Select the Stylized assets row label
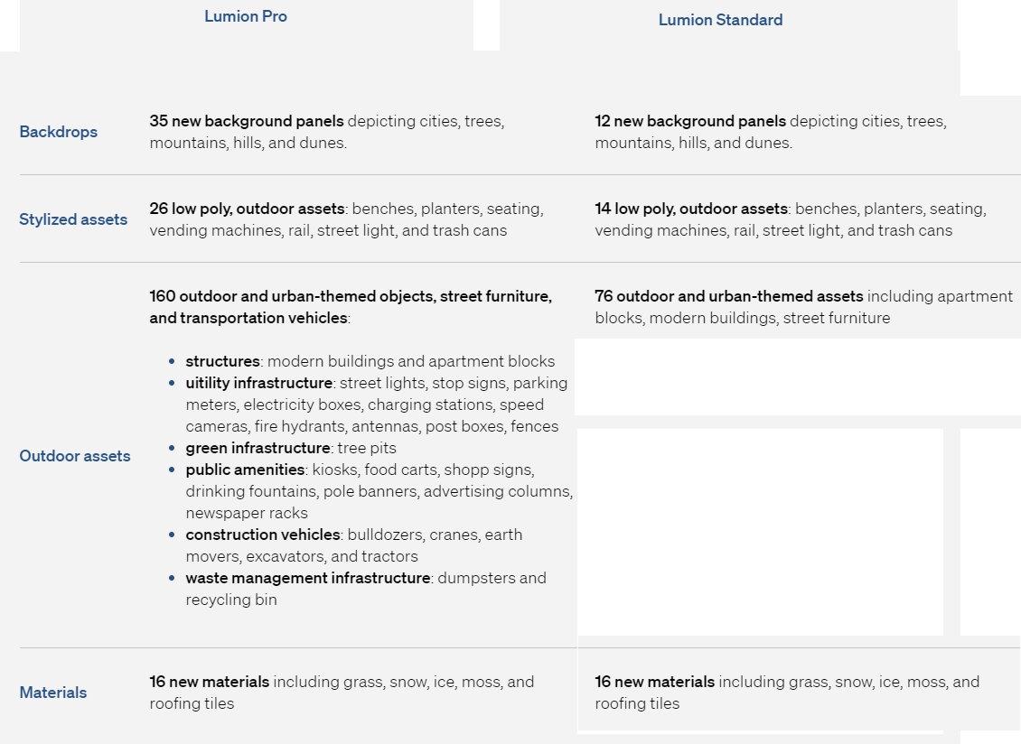This screenshot has width=1021, height=744. click(73, 219)
